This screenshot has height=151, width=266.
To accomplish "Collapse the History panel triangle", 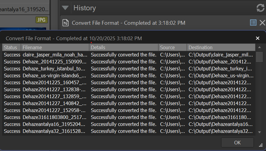I will 65,8.
